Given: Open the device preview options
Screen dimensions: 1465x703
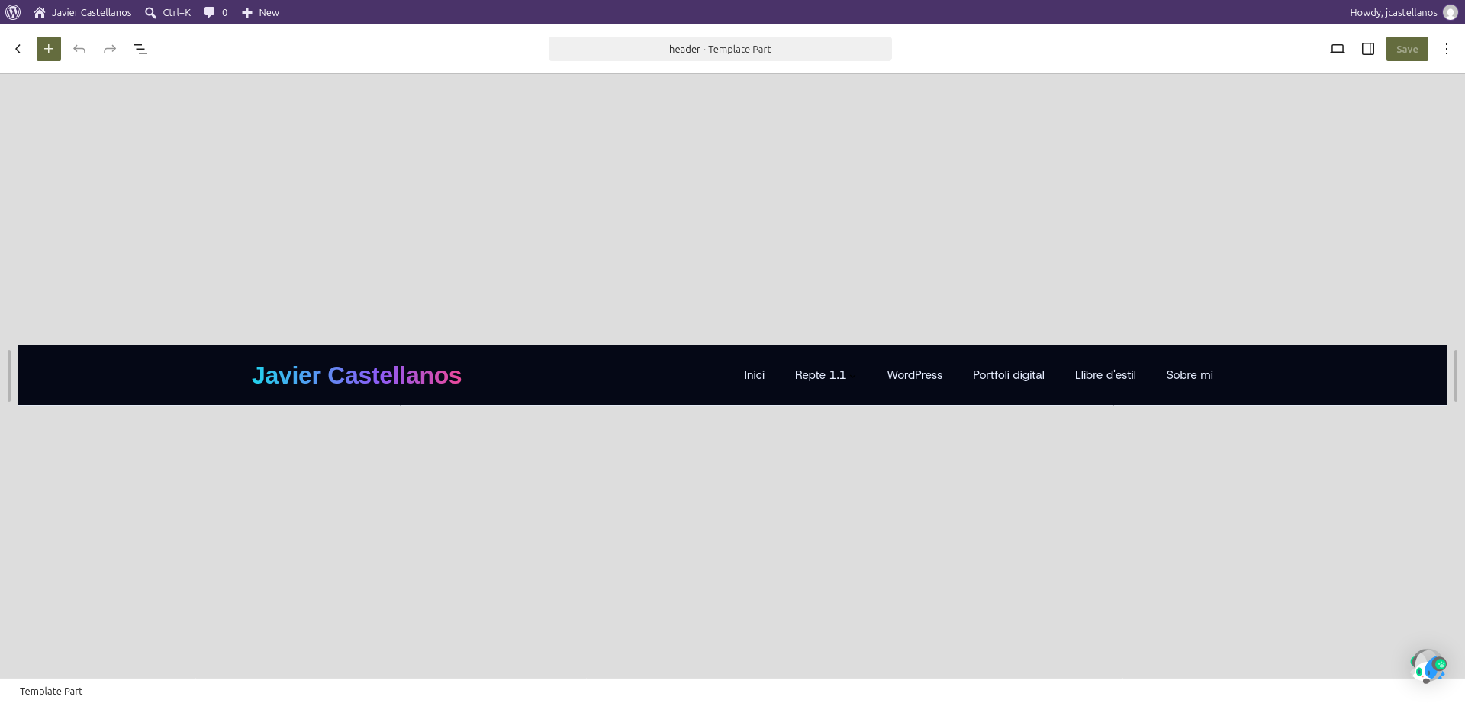Looking at the screenshot, I should [1338, 49].
